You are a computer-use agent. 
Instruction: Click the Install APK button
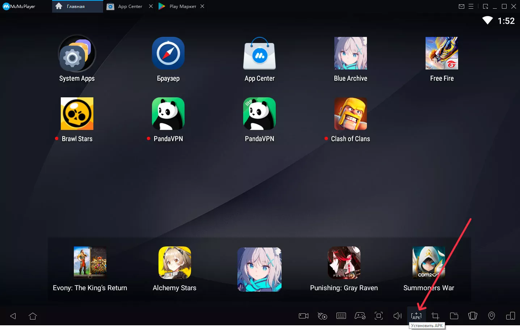[417, 316]
